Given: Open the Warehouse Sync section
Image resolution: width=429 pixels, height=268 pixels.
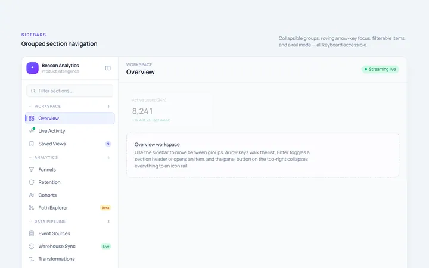Looking at the screenshot, I should point(70,246).
